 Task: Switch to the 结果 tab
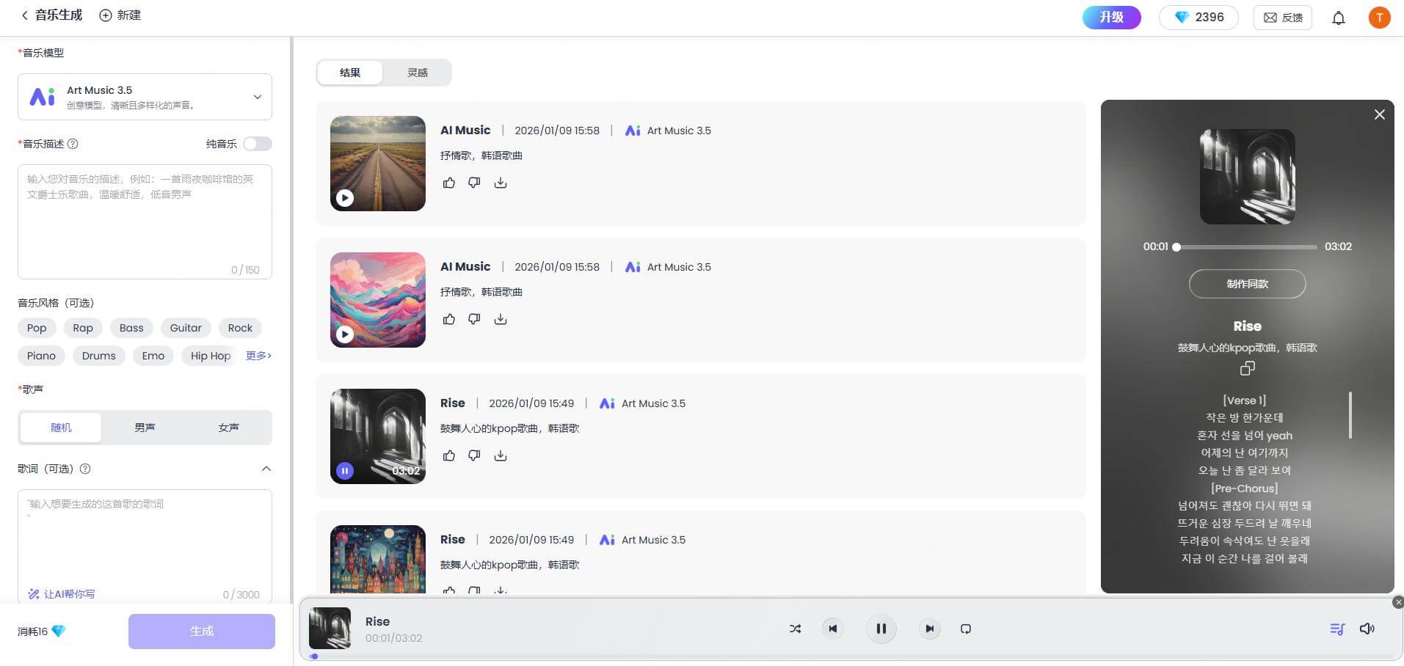350,73
